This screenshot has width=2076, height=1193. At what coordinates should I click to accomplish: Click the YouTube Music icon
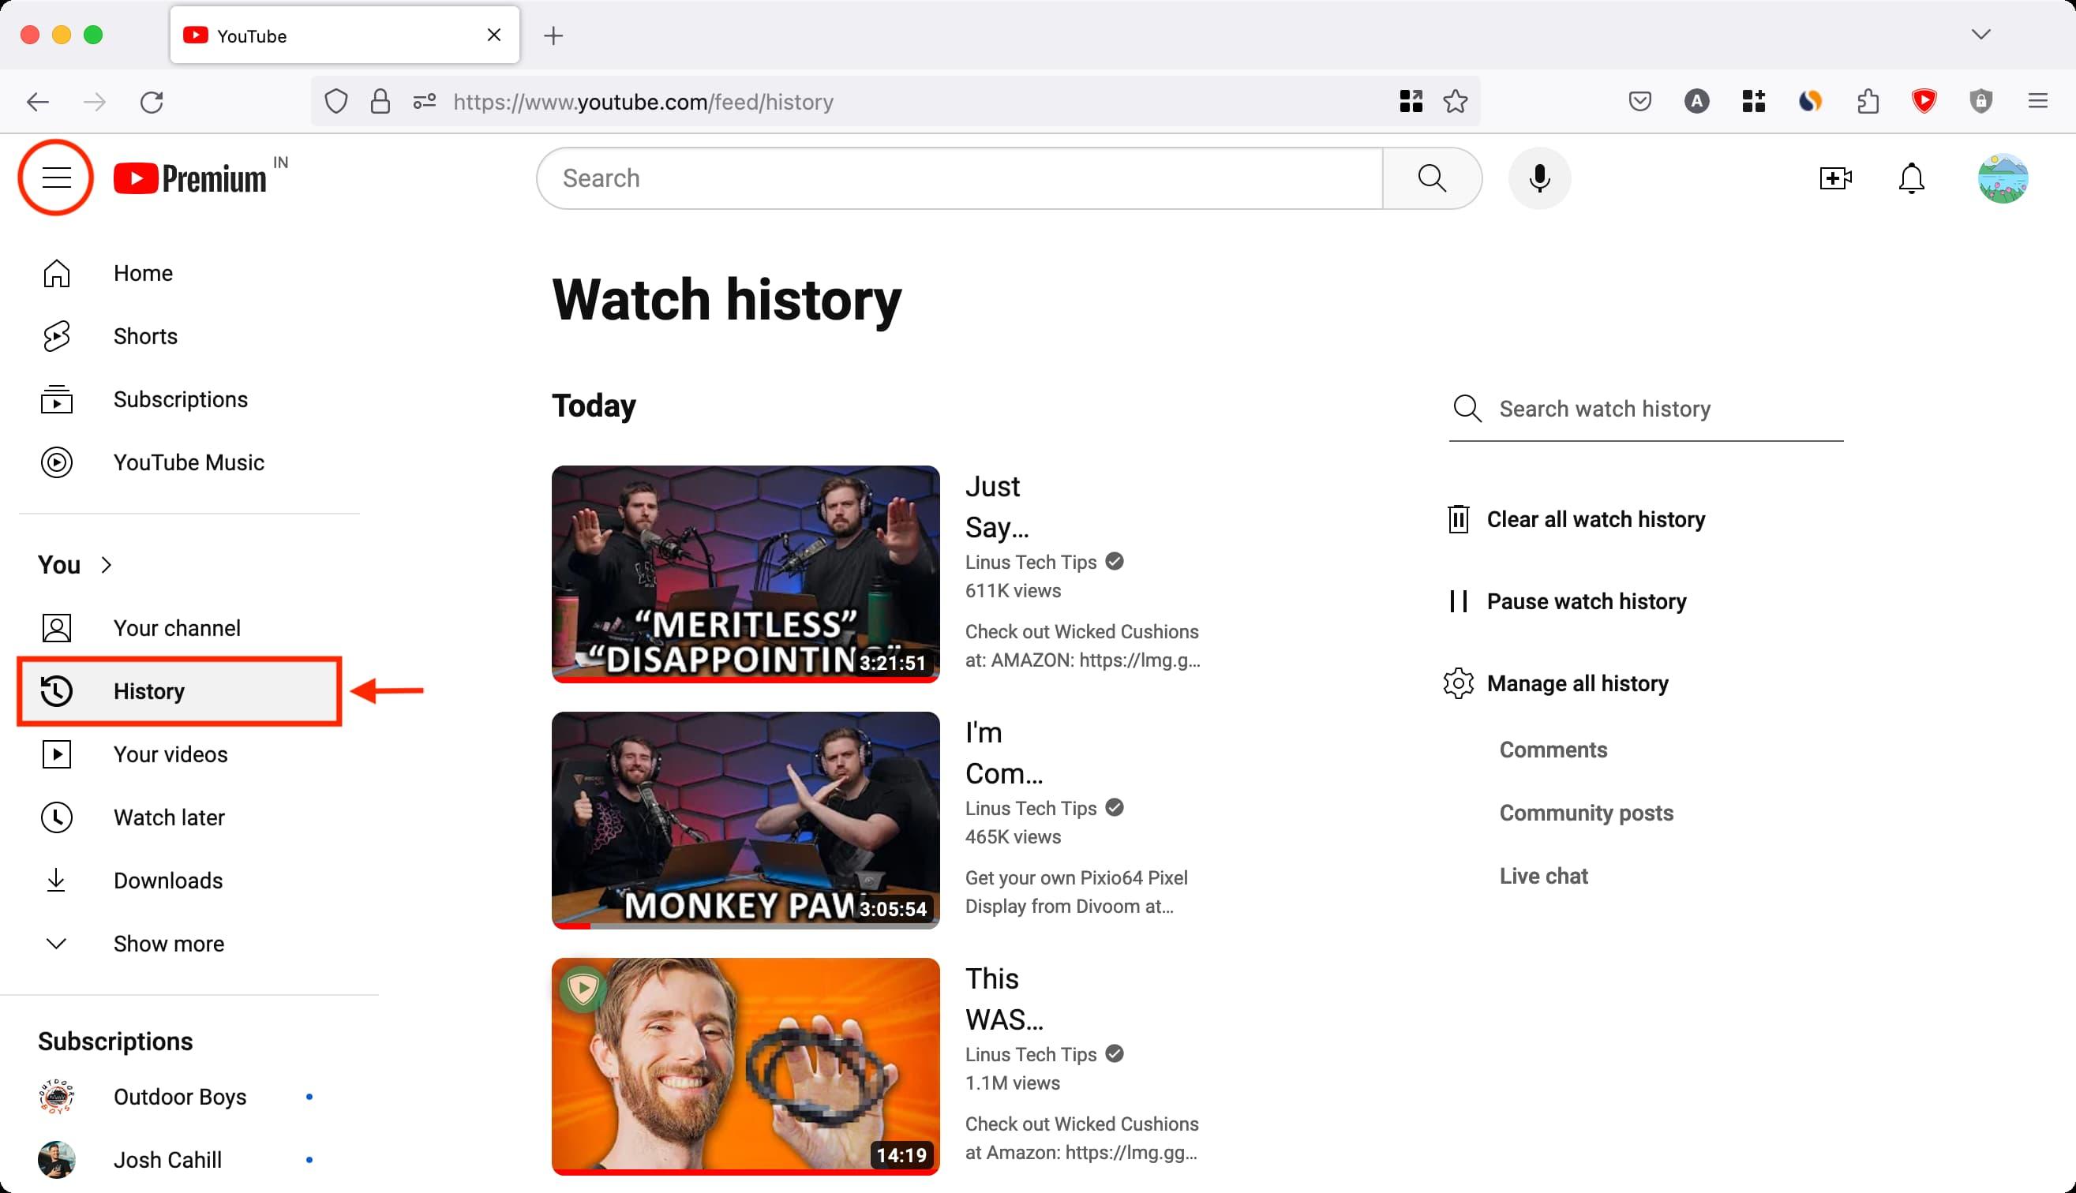[55, 462]
